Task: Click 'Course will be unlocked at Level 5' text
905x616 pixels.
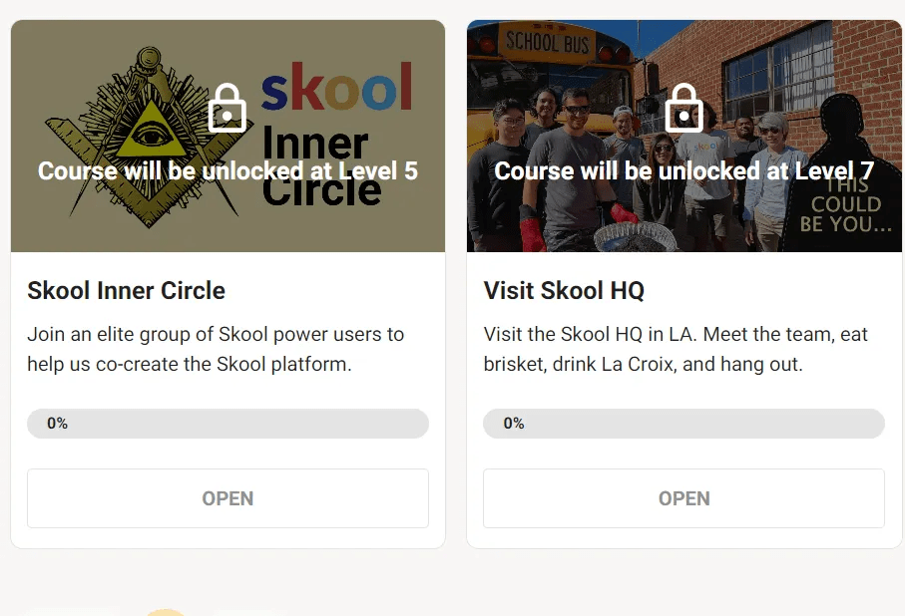Action: [227, 170]
